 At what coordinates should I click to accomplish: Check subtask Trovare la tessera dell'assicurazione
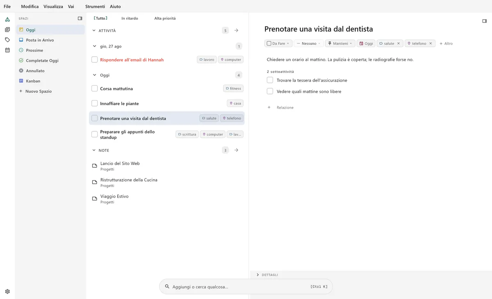pyautogui.click(x=270, y=80)
